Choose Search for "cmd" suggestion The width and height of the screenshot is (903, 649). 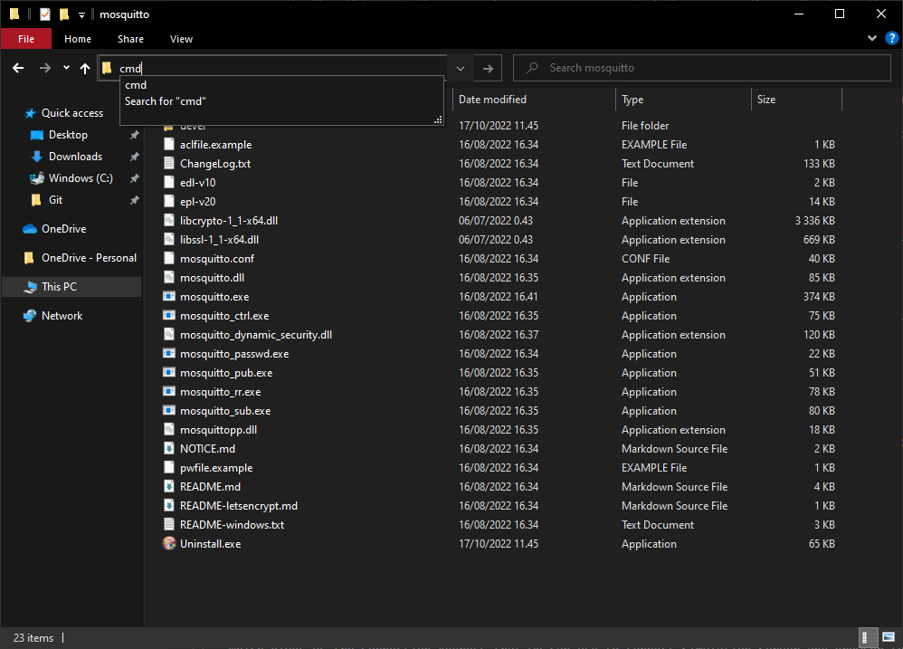click(166, 100)
